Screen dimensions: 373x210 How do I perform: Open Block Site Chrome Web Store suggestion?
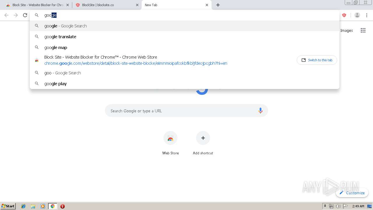pos(184,60)
